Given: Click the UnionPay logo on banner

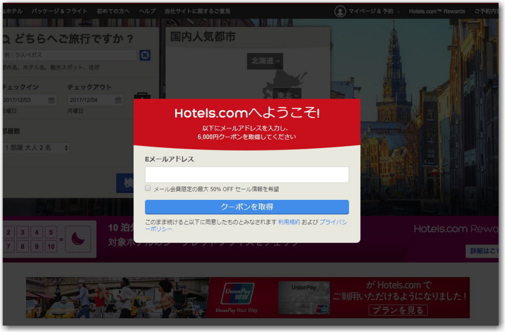Looking at the screenshot, I should tap(237, 294).
